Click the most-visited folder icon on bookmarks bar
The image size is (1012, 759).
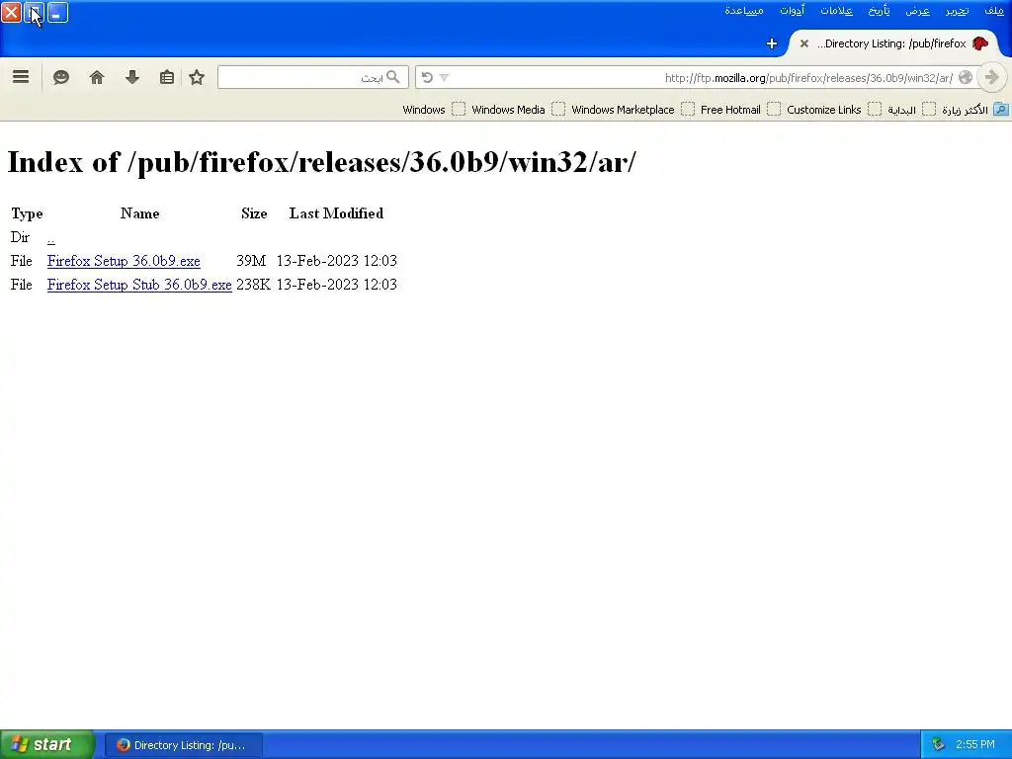[1001, 110]
